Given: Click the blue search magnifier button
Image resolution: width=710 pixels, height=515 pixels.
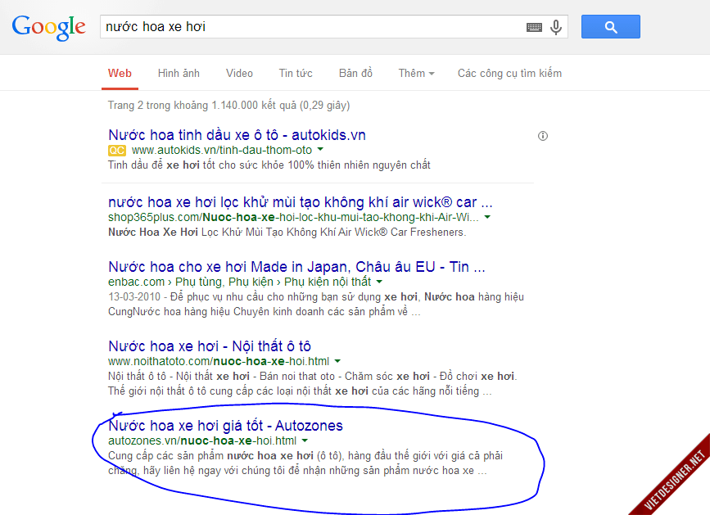Looking at the screenshot, I should pos(610,27).
